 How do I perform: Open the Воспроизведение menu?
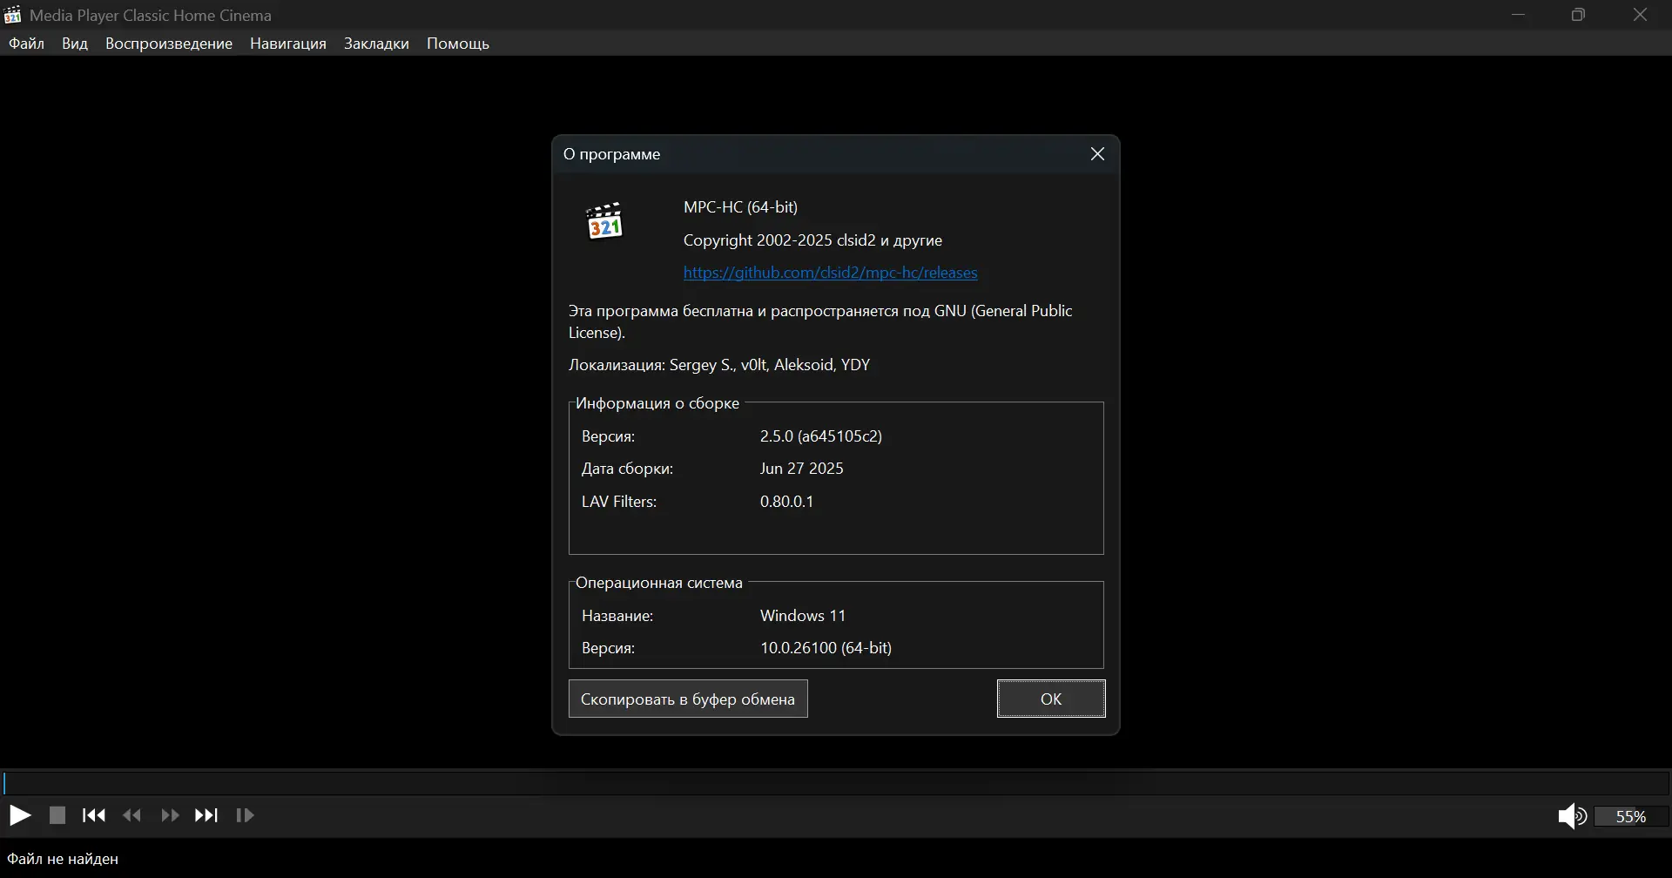(x=169, y=44)
